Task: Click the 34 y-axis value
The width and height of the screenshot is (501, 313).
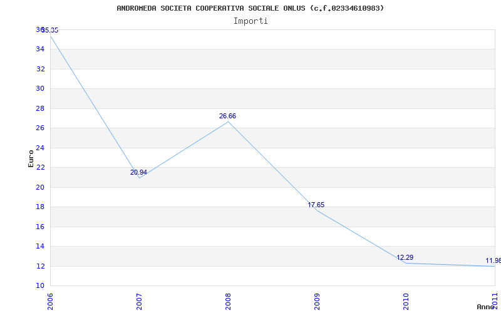Action: [40, 49]
